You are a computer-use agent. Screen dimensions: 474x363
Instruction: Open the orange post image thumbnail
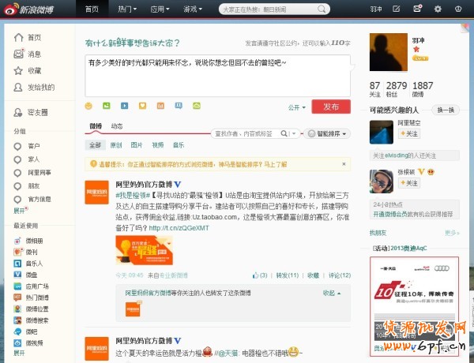(x=145, y=250)
